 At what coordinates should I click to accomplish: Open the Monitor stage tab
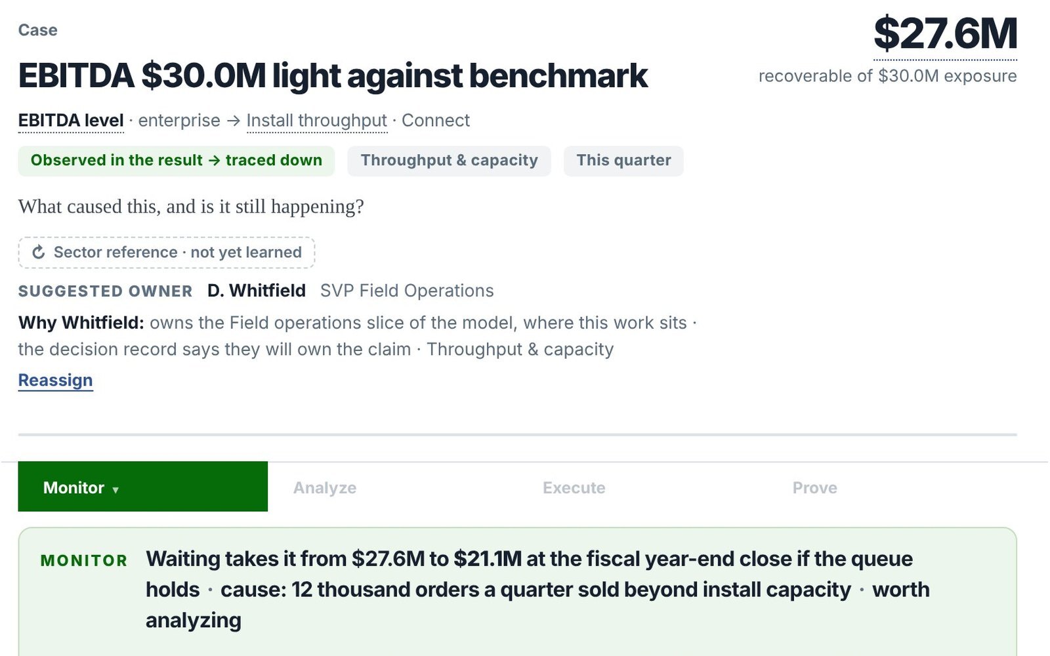click(x=142, y=487)
